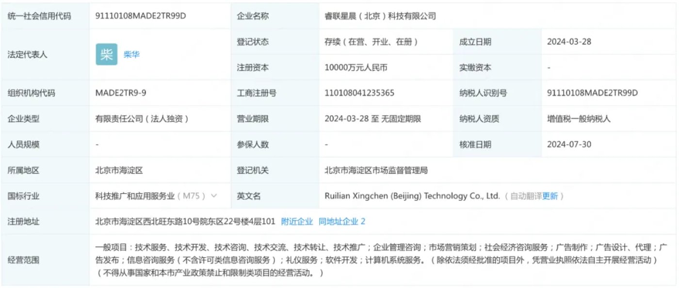Select 工商注册号 110108041235365

click(x=359, y=93)
